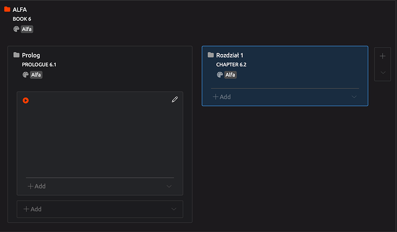This screenshot has width=397, height=232.
Task: Select the Alfa tag under CHAPTER 6.2
Action: click(x=230, y=75)
